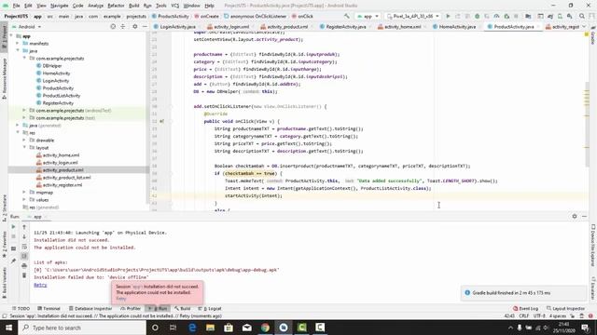Open the Structure side tab
597x335 pixels.
click(4, 208)
